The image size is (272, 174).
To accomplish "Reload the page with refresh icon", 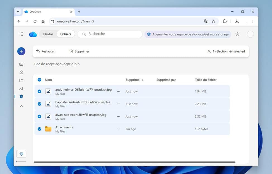I will coord(35,21).
